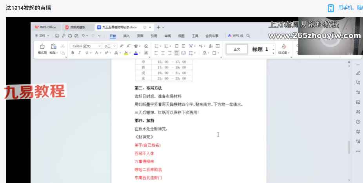Click the Bold formatting icon
363x183 pixels.
73,53
